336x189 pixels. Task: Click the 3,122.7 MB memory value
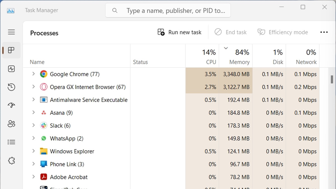tap(236, 87)
